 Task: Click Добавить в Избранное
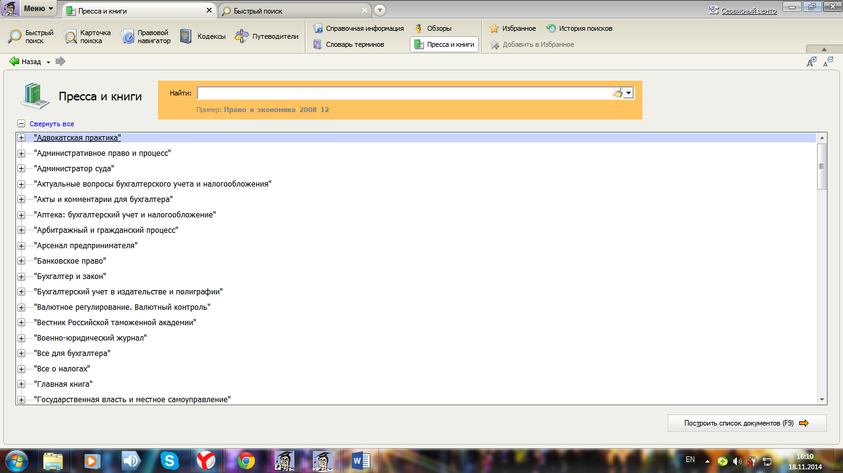[532, 44]
